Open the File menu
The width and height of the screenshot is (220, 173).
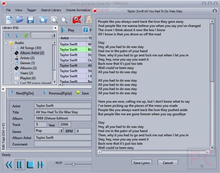8,10
